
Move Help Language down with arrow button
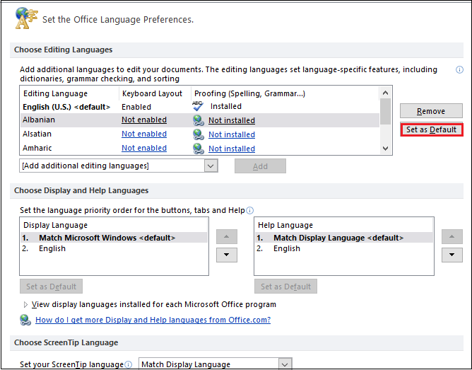[452, 255]
